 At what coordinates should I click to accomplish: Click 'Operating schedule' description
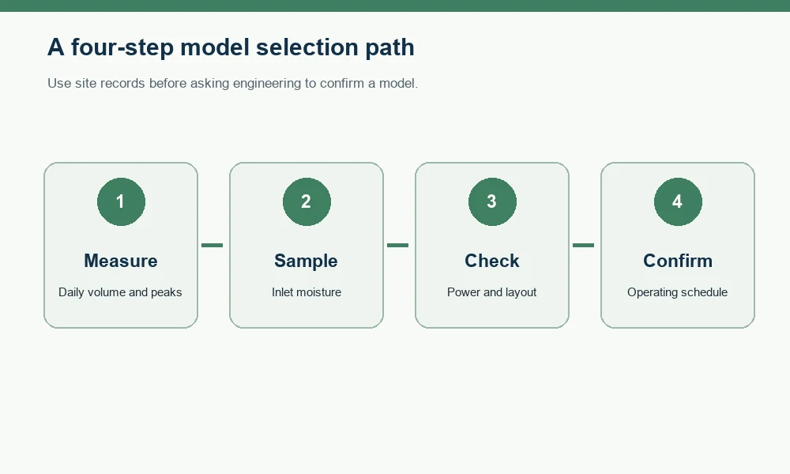coord(678,292)
